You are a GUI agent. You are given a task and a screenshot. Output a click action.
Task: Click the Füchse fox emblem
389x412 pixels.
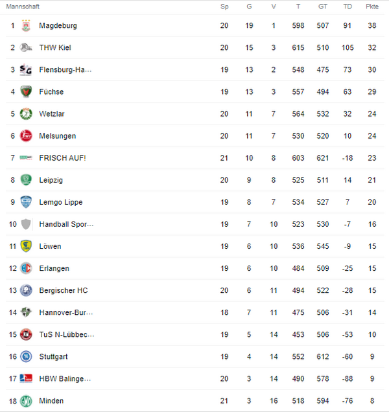point(26,92)
